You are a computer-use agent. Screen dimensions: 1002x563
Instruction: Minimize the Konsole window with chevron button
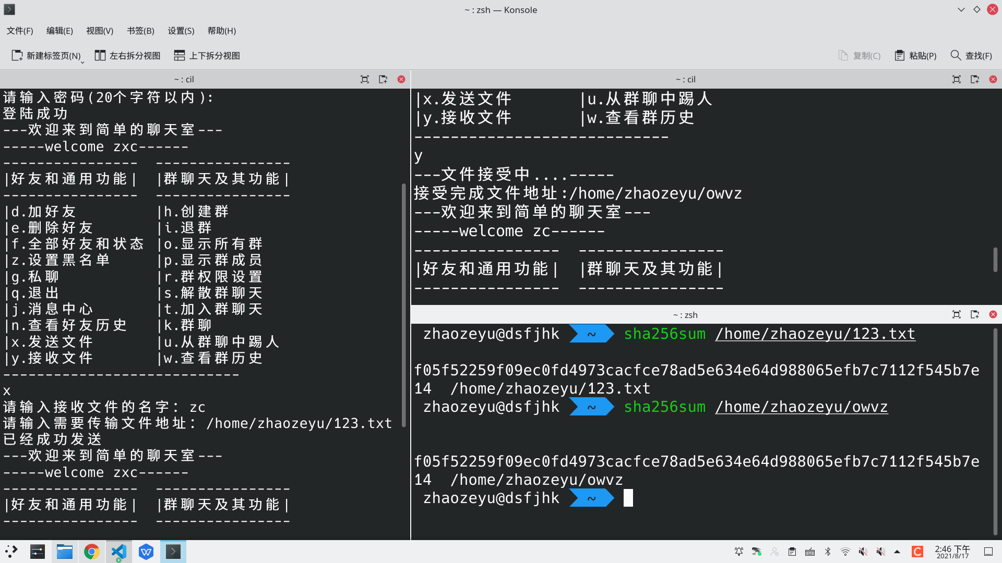pyautogui.click(x=961, y=9)
